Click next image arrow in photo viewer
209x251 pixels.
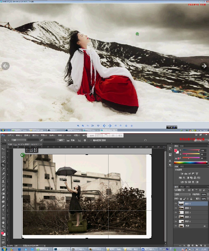[x=204, y=66]
